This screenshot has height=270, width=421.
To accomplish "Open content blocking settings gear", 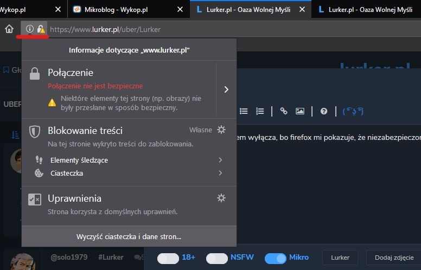I will coord(221,130).
